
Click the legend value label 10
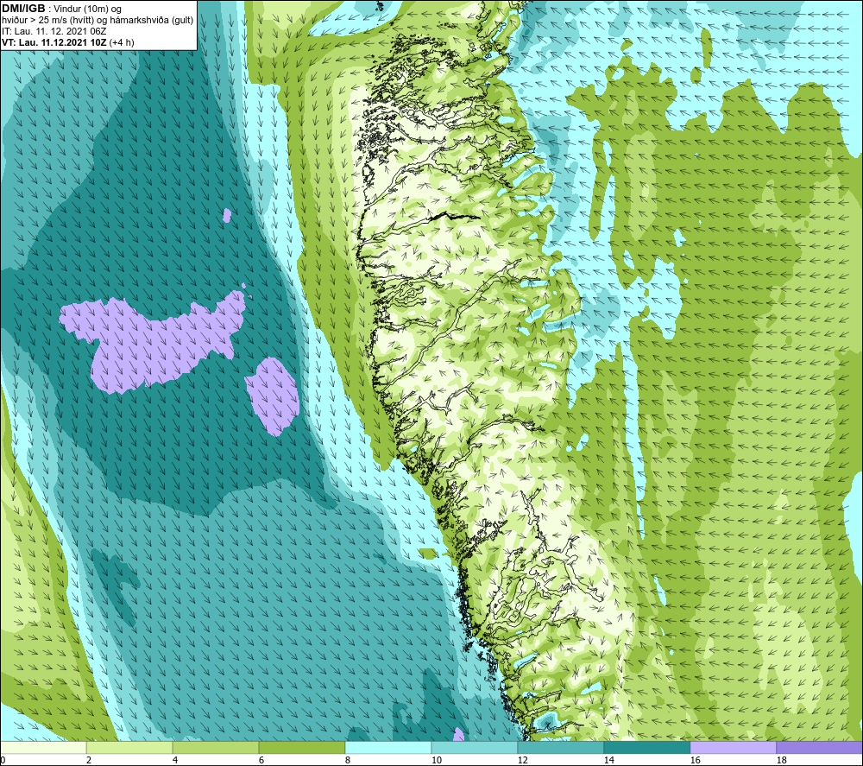pos(436,761)
